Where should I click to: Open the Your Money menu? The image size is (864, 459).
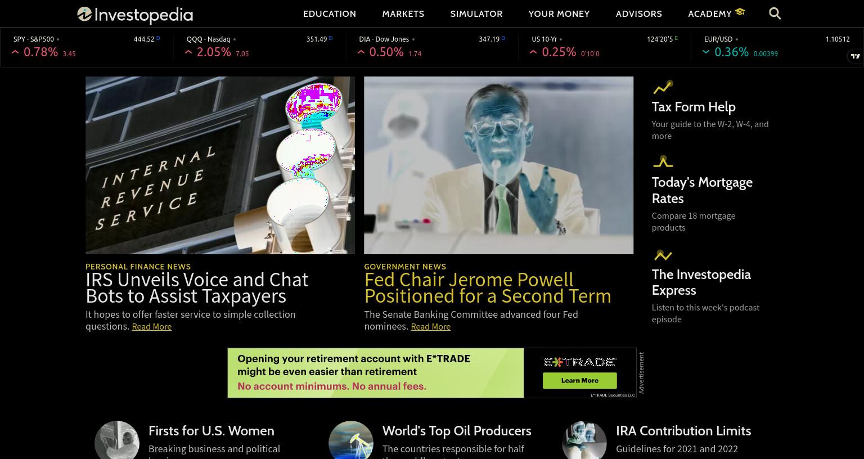pos(559,13)
